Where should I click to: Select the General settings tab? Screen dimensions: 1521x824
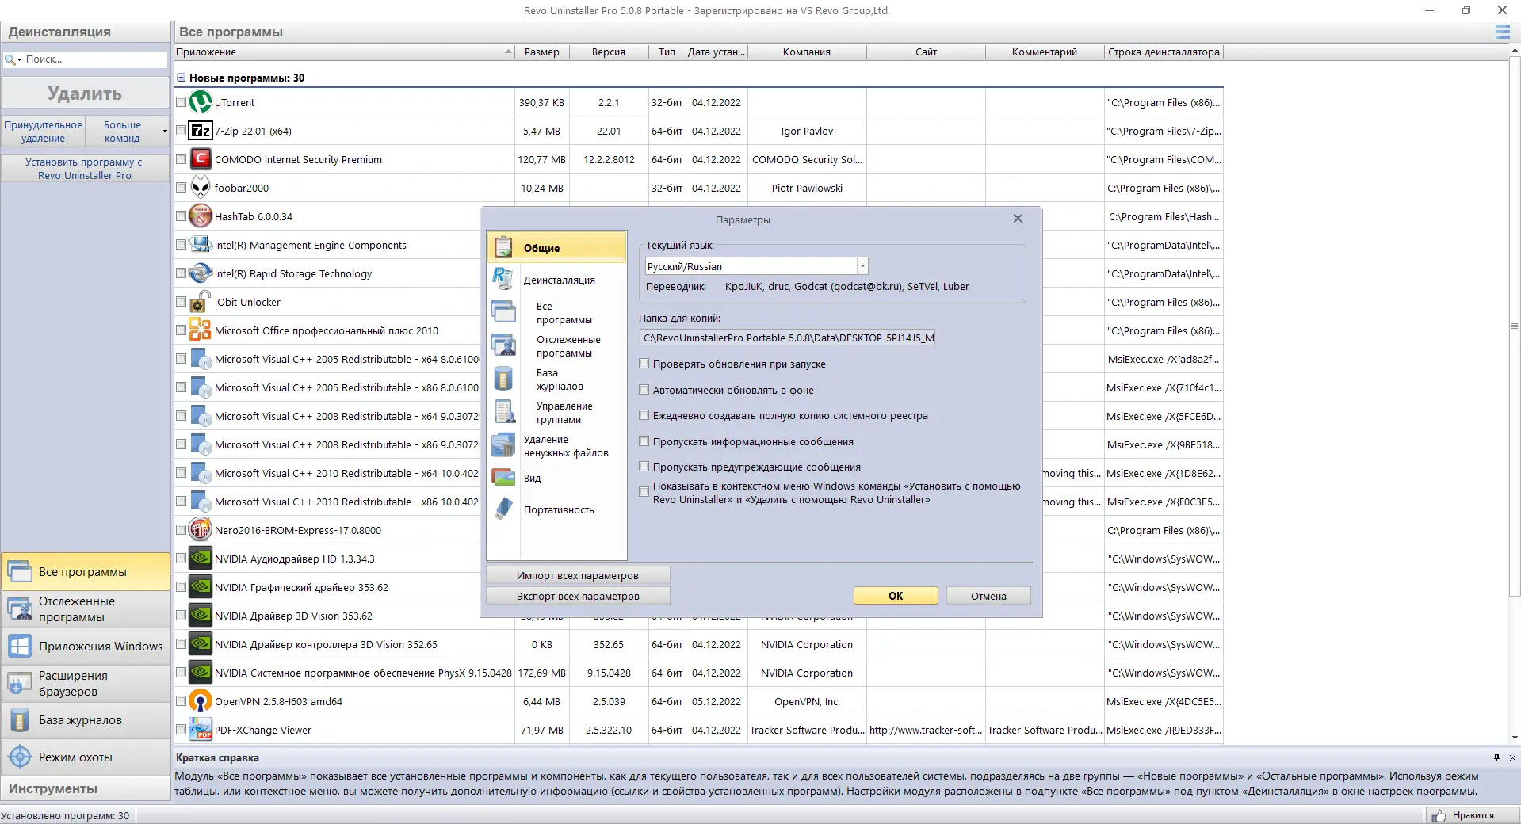[x=557, y=247]
